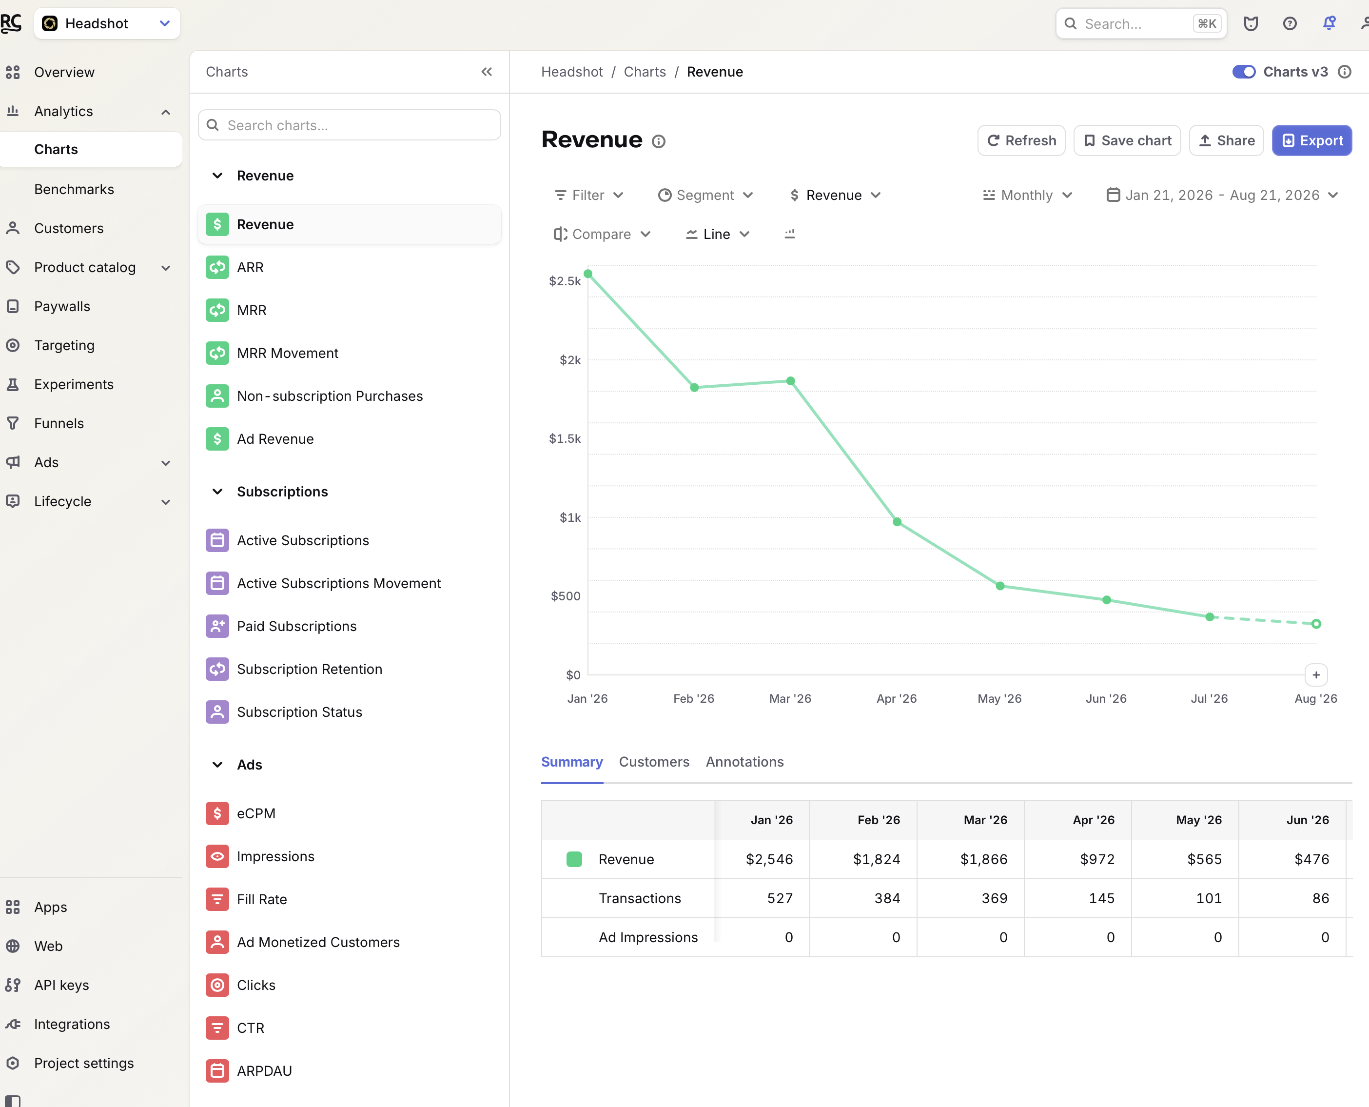
Task: Select the eCPM dollar icon
Action: click(x=217, y=813)
